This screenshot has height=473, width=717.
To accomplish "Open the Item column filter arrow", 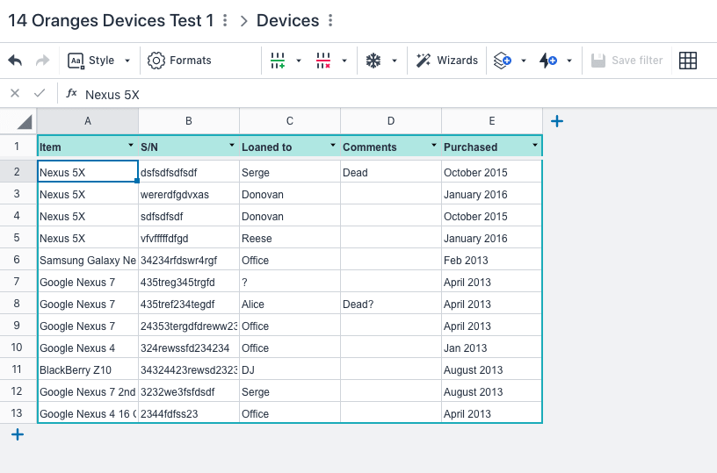I will tap(131, 145).
